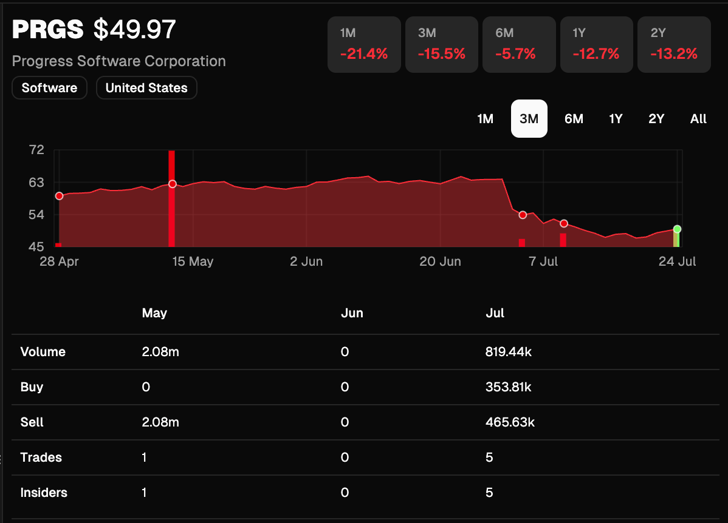728x523 pixels.
Task: Click the Progress Software Corporation name
Action: (x=119, y=61)
